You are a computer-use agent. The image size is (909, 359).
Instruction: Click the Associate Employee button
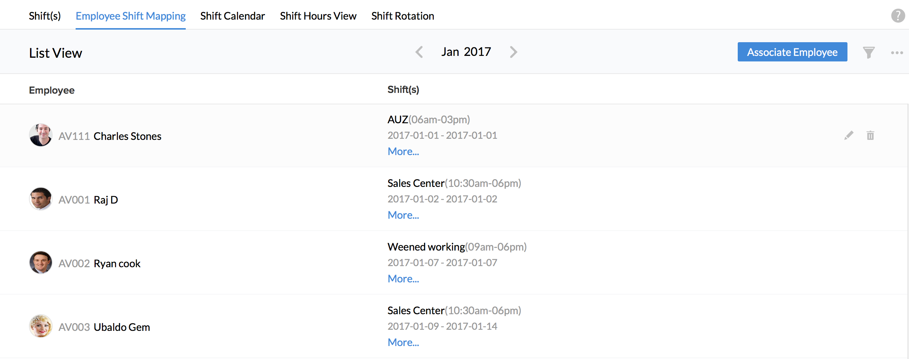coord(792,52)
